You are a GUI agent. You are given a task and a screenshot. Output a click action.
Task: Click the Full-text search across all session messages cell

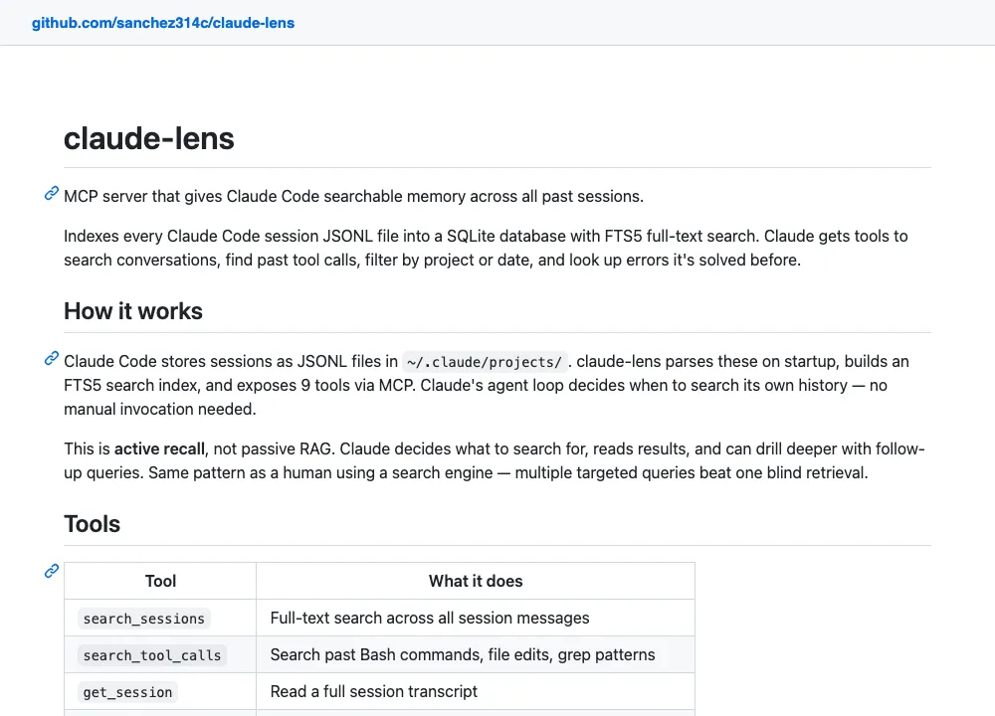click(x=476, y=619)
